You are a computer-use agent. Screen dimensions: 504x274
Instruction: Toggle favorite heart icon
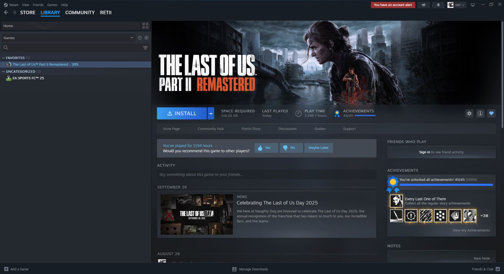point(491,113)
